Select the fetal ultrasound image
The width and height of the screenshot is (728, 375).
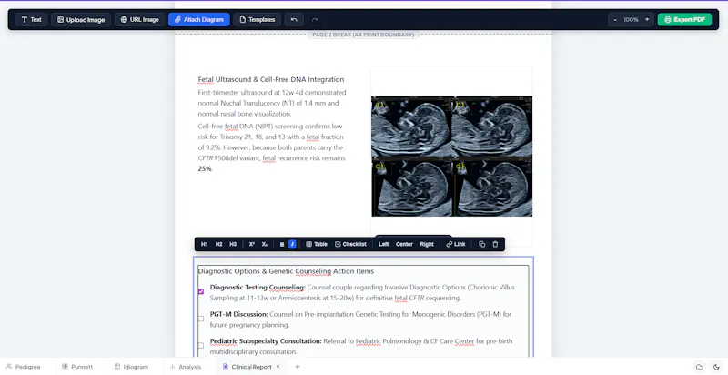click(x=451, y=156)
